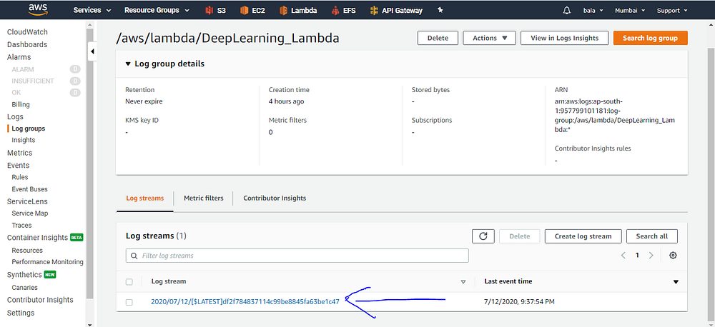Image resolution: width=715 pixels, height=327 pixels.
Task: Click the Filter log streams field
Action: point(297,256)
